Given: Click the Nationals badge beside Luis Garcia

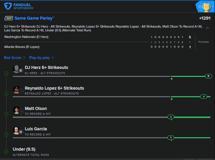Looking at the screenshot, I should [x=21, y=132].
